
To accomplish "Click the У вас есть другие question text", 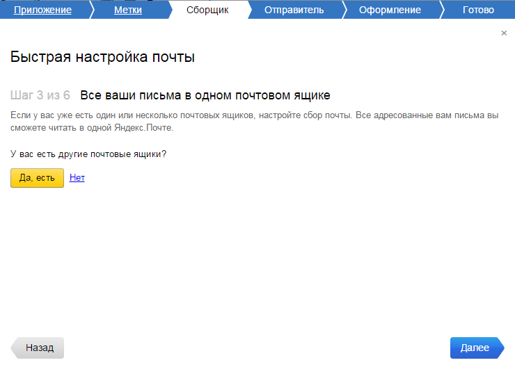I will click(x=88, y=154).
